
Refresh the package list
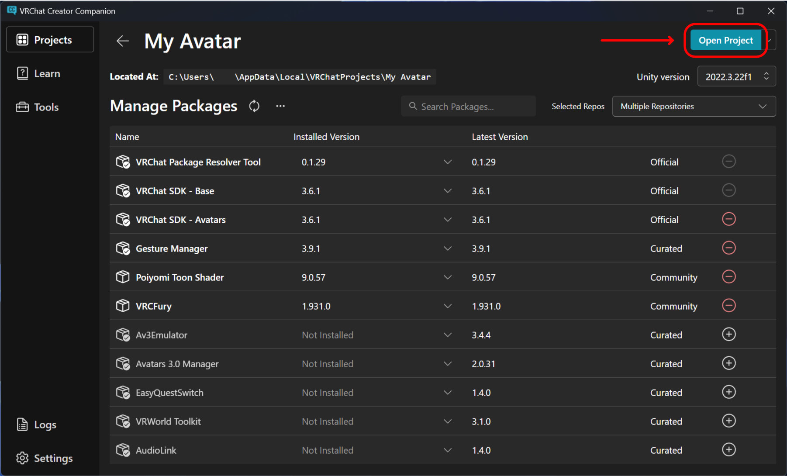[x=254, y=106]
